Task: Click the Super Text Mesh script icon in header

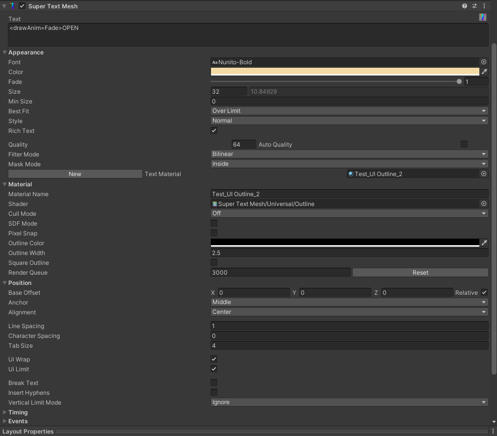Action: [12, 6]
